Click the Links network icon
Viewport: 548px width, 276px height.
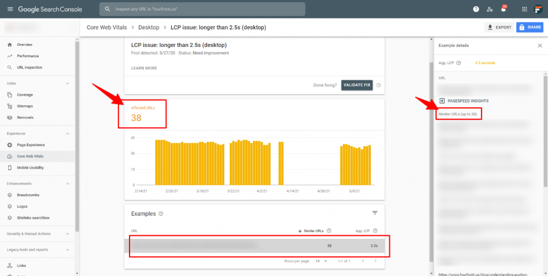[10, 265]
